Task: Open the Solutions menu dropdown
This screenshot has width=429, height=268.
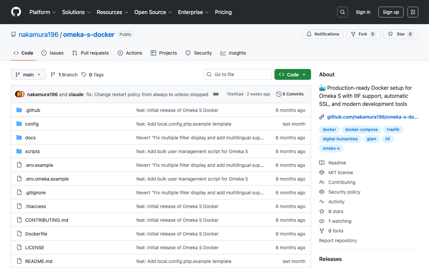Action: (x=76, y=12)
